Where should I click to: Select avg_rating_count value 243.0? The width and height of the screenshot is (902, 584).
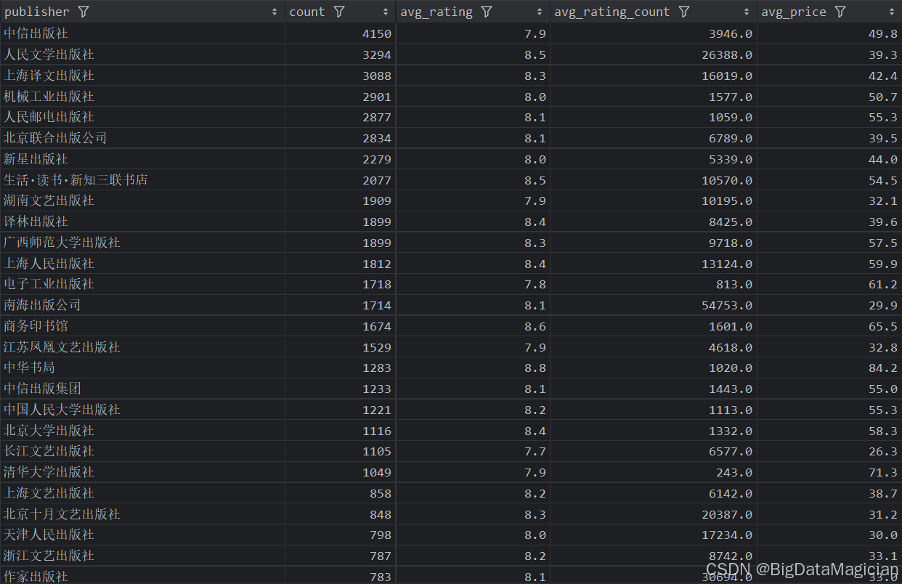click(734, 473)
